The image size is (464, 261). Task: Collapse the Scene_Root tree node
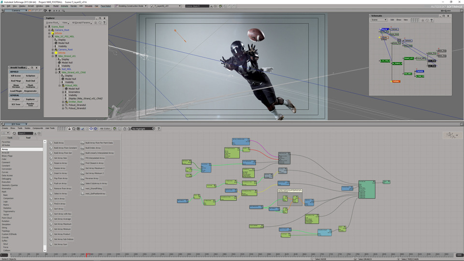(46, 27)
